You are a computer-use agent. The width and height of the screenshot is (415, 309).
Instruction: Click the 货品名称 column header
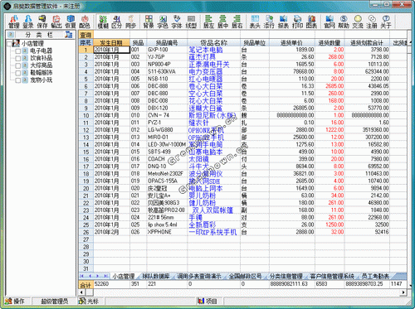click(x=214, y=42)
